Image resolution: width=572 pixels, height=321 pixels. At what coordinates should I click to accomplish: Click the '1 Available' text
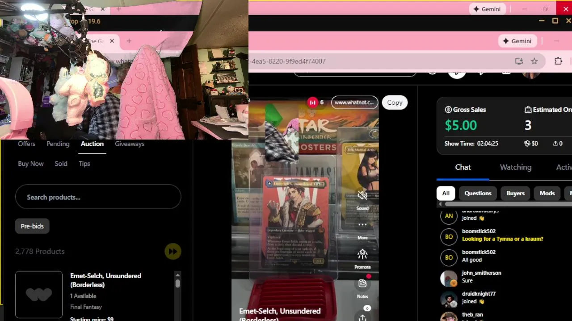pyautogui.click(x=83, y=296)
